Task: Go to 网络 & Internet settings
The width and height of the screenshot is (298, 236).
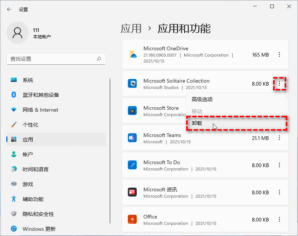Action: pos(56,110)
